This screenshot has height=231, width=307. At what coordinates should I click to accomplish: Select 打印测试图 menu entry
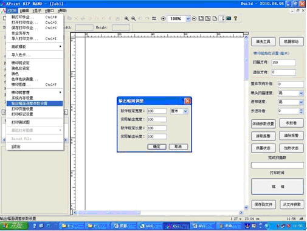pos(35,122)
